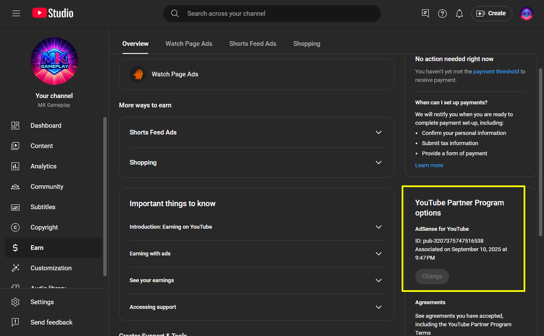Switch to the Watch Page Ads tab
This screenshot has width=544, height=336.
pos(189,44)
